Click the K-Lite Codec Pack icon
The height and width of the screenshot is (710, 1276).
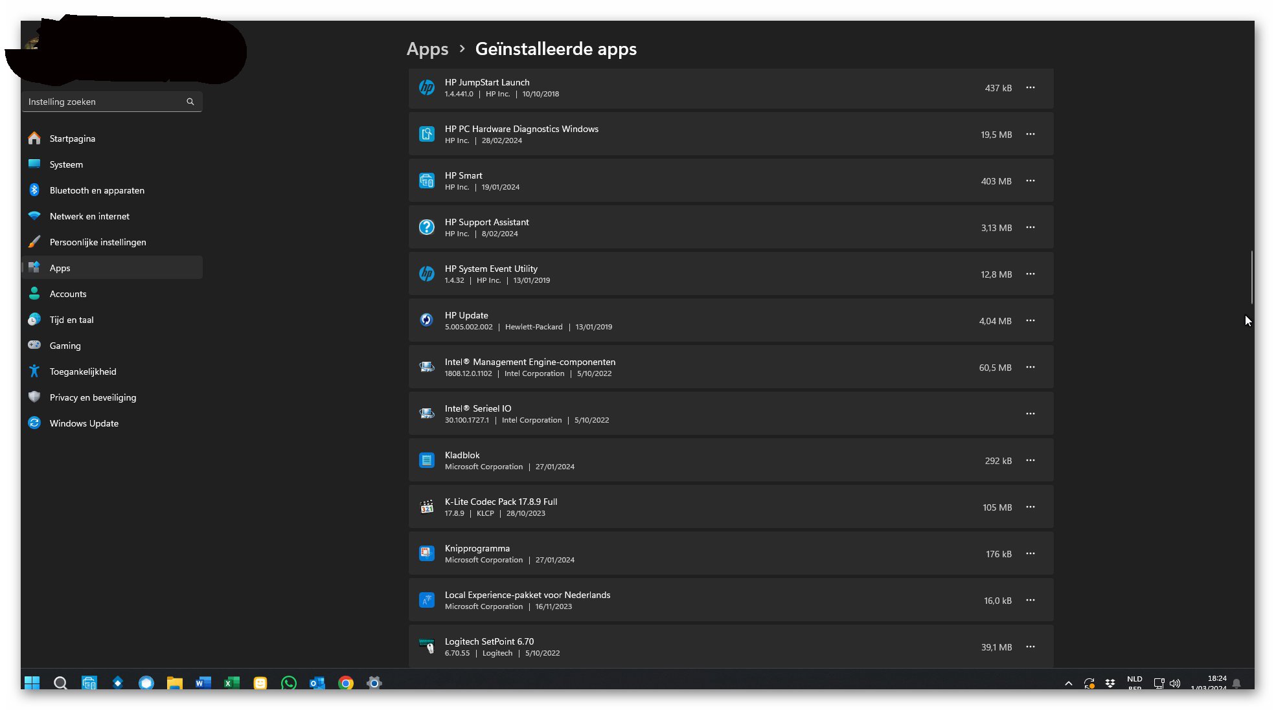point(426,507)
